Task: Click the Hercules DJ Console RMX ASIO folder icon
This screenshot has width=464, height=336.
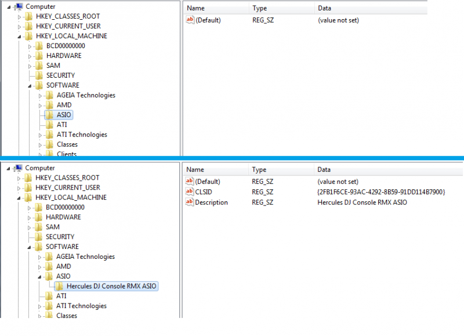Action: (x=59, y=286)
